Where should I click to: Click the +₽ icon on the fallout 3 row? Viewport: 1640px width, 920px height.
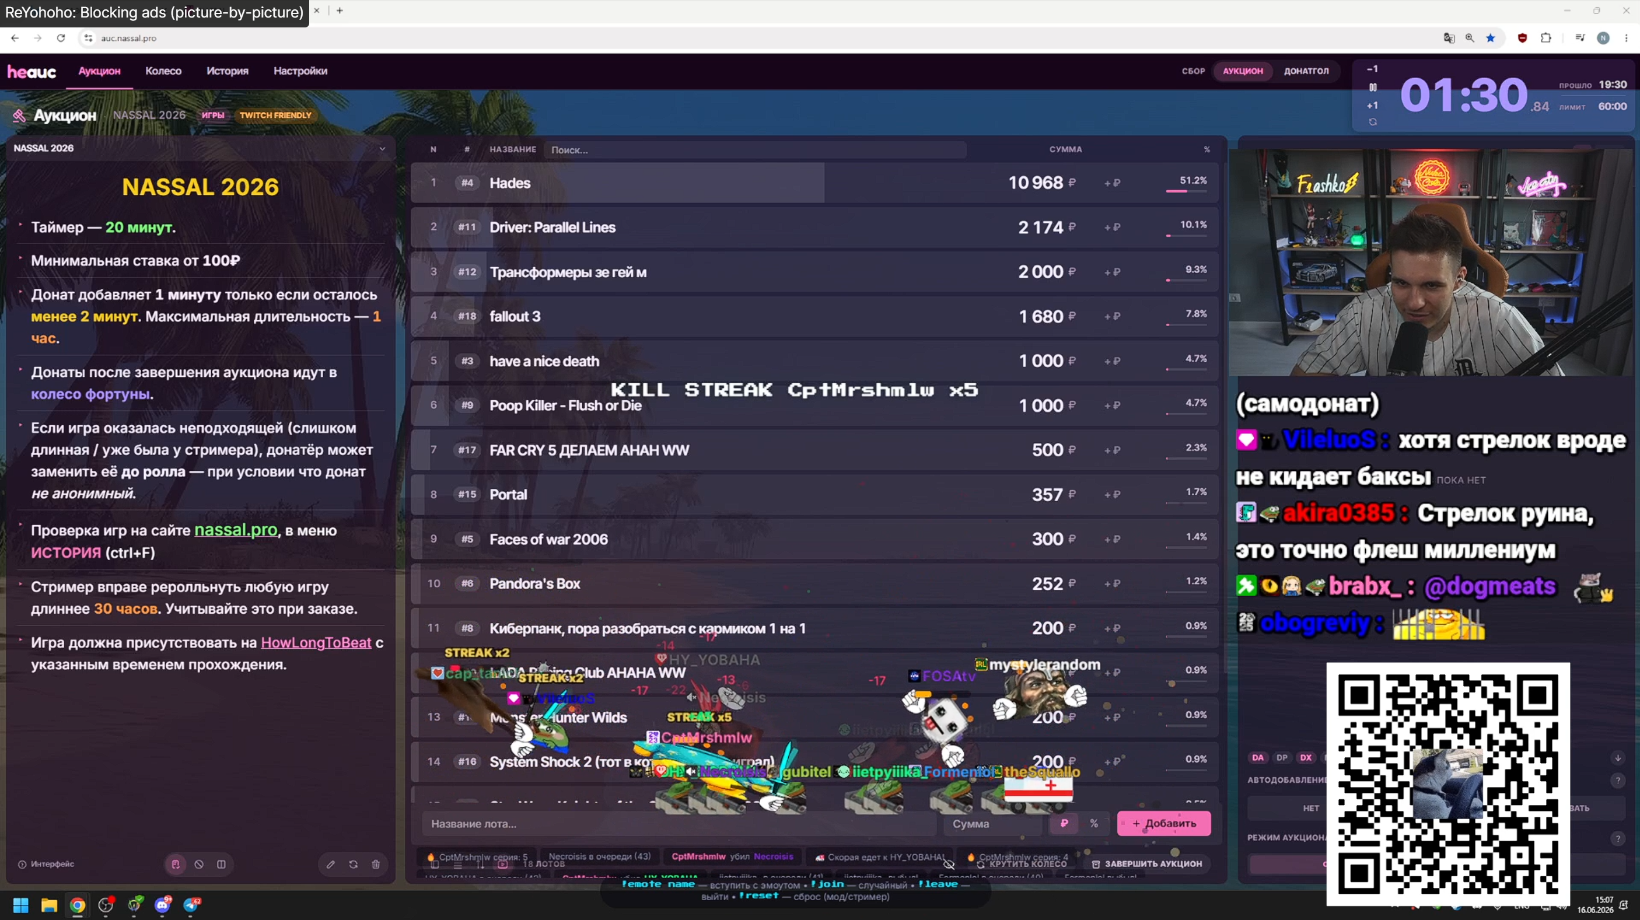[x=1112, y=316]
